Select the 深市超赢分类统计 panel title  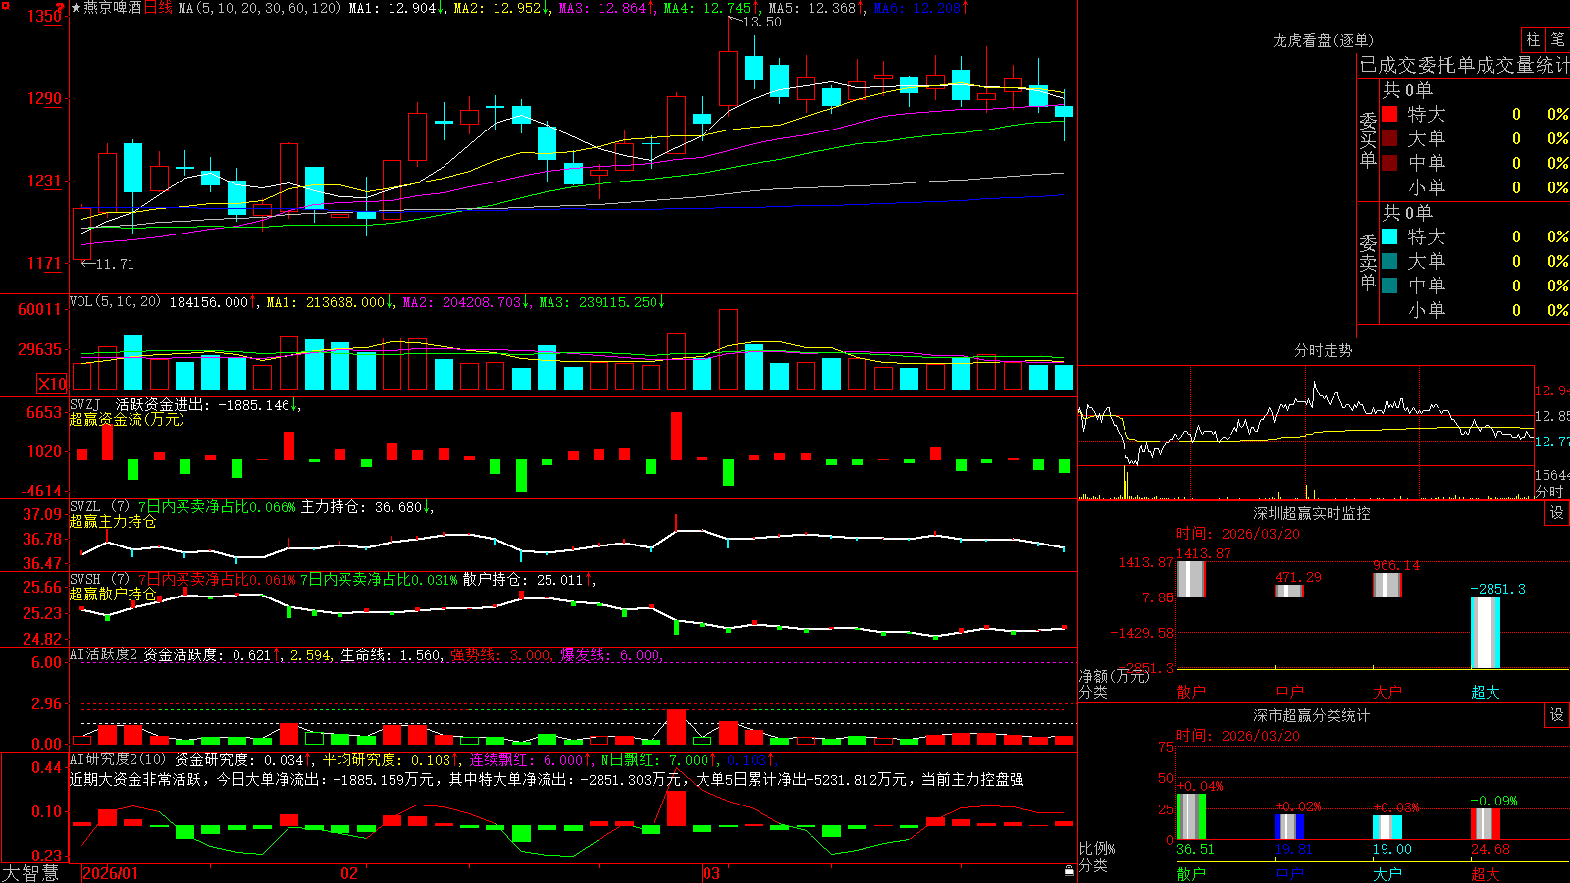click(1311, 715)
